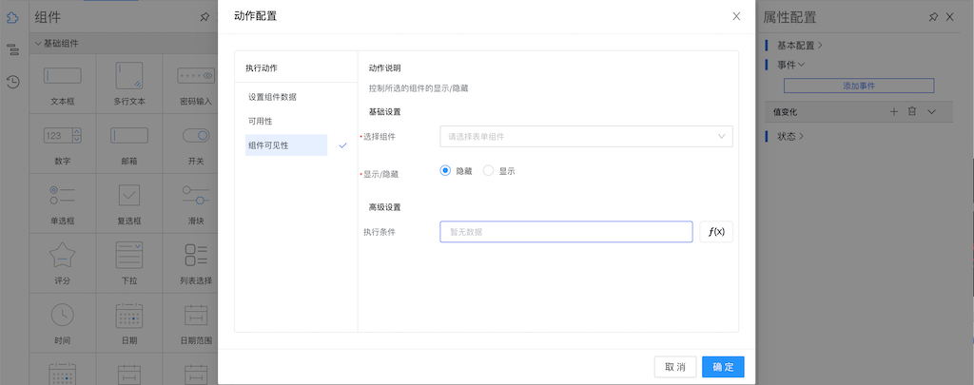Image resolution: width=974 pixels, height=385 pixels.
Task: Open the 选择组件 dropdown
Action: pyautogui.click(x=586, y=137)
